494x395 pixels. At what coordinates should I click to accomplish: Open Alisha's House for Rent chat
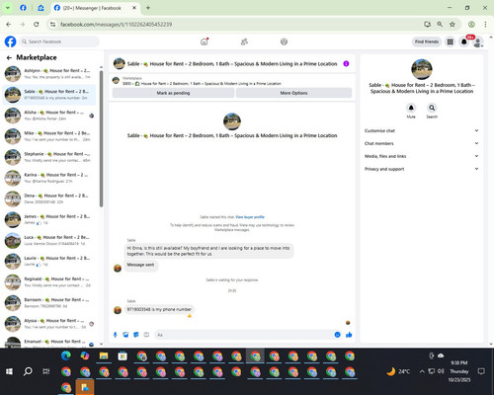(49, 116)
